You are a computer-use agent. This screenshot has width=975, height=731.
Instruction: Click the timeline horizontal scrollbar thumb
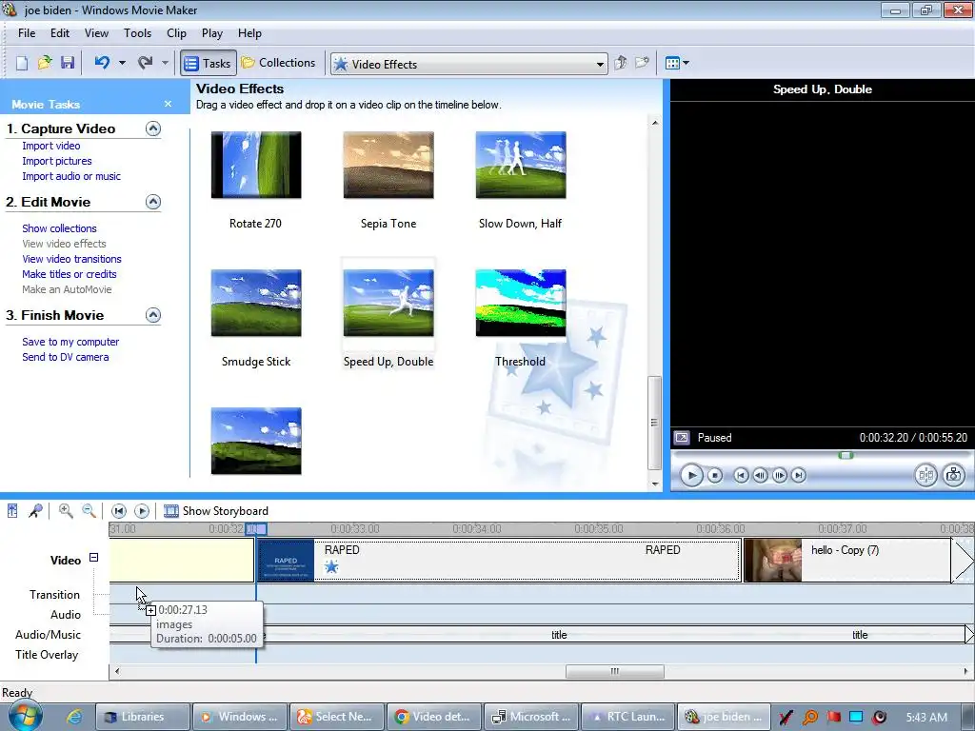pyautogui.click(x=615, y=671)
